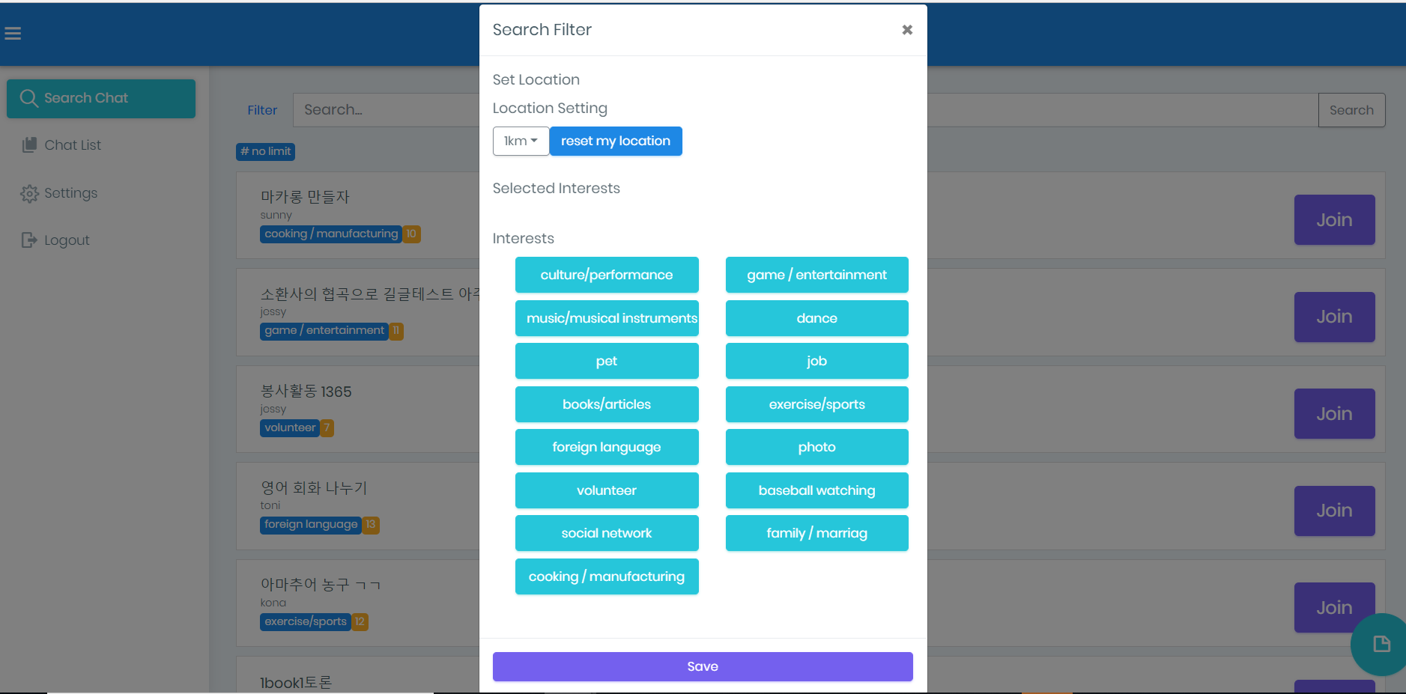Join the 영어 회화 나누기 chat

[x=1334, y=511]
